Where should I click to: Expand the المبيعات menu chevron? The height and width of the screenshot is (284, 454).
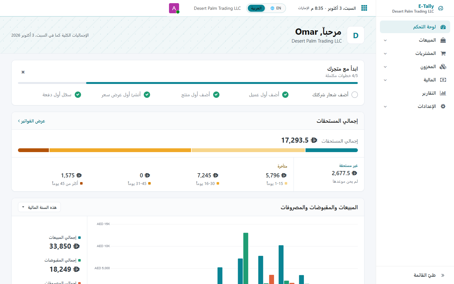[x=385, y=40]
